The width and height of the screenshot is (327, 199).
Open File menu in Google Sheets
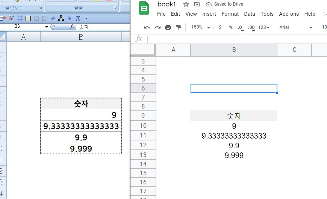[161, 14]
